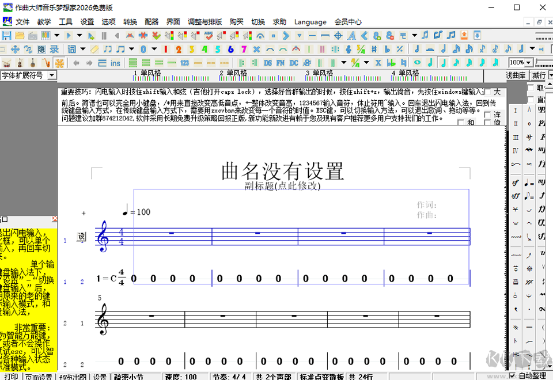Click the 设 button beside first staff

pos(81,237)
